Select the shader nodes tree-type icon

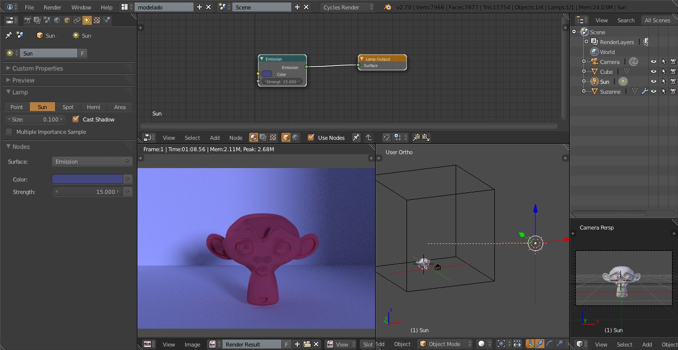pos(254,137)
